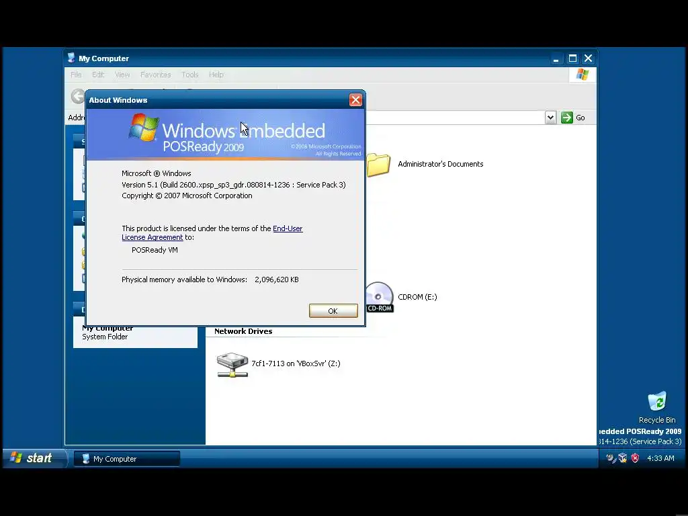Click My Computer title bar icon
Viewport: 688px width, 516px height.
point(71,58)
